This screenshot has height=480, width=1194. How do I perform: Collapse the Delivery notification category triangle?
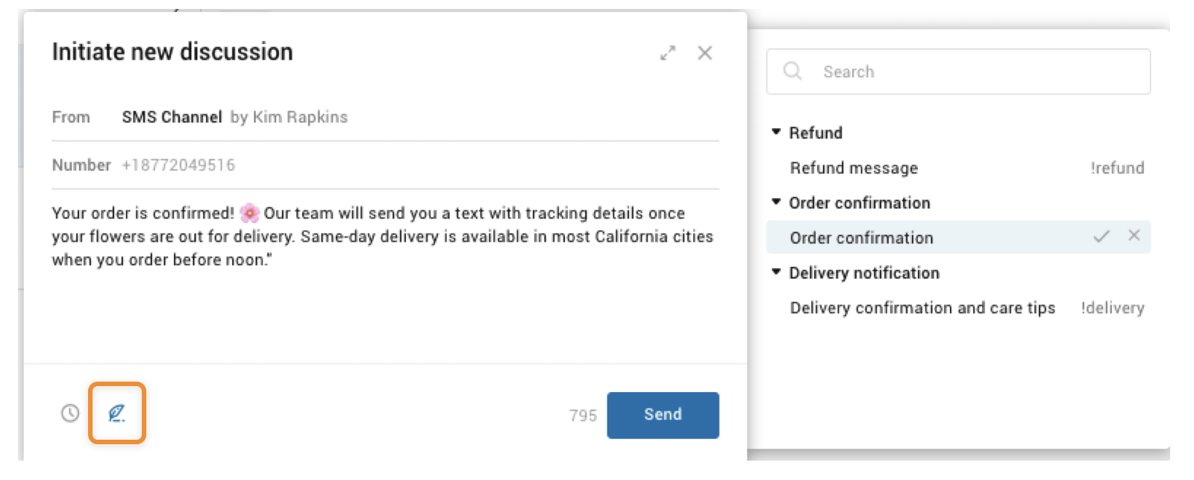pyautogui.click(x=776, y=272)
